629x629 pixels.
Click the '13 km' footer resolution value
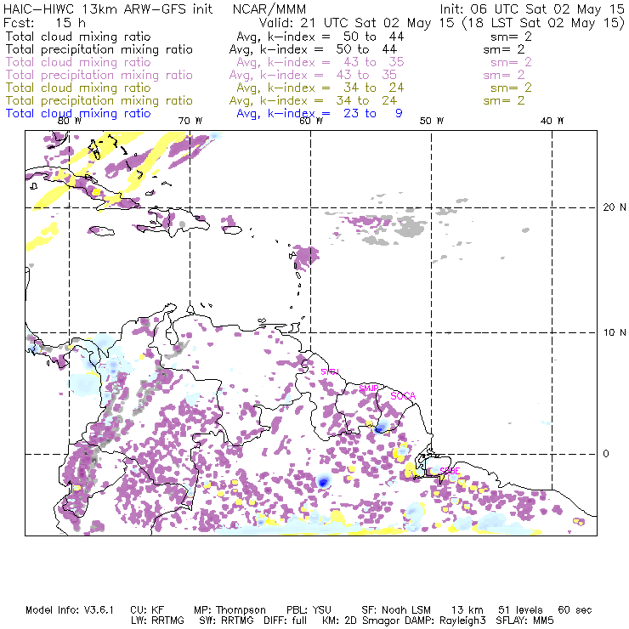coord(467,610)
